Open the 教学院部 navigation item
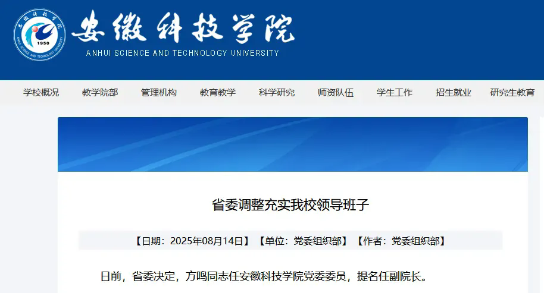The image size is (544, 293). [100, 93]
